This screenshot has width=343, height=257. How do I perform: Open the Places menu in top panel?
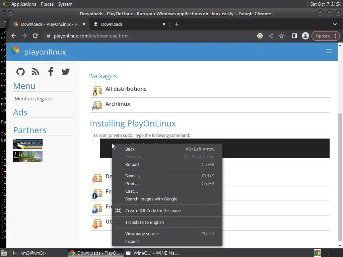click(47, 4)
